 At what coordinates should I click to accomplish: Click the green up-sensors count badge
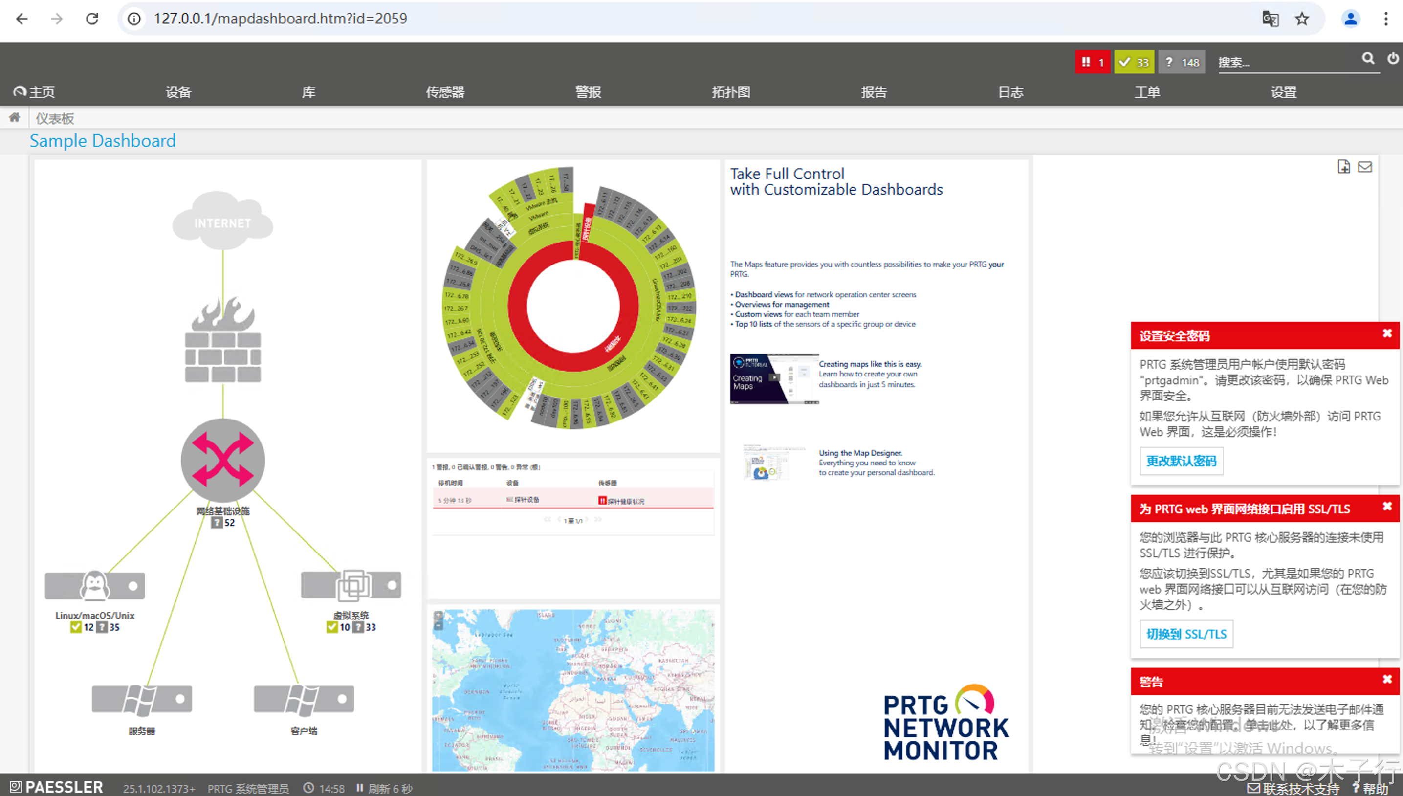point(1134,62)
